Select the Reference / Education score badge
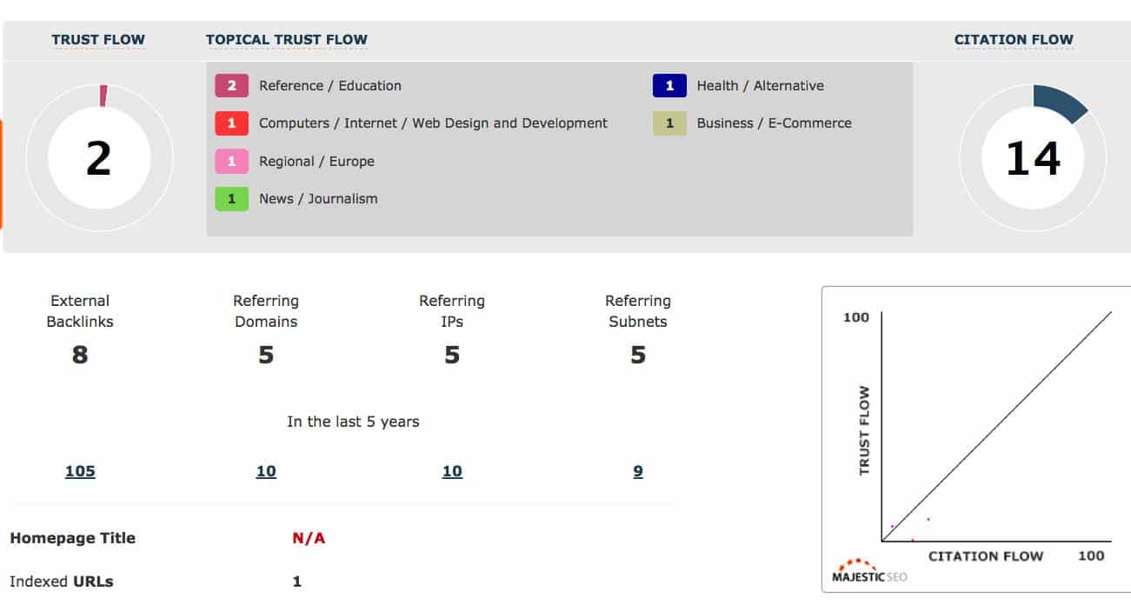The height and width of the screenshot is (605, 1131). (x=232, y=85)
